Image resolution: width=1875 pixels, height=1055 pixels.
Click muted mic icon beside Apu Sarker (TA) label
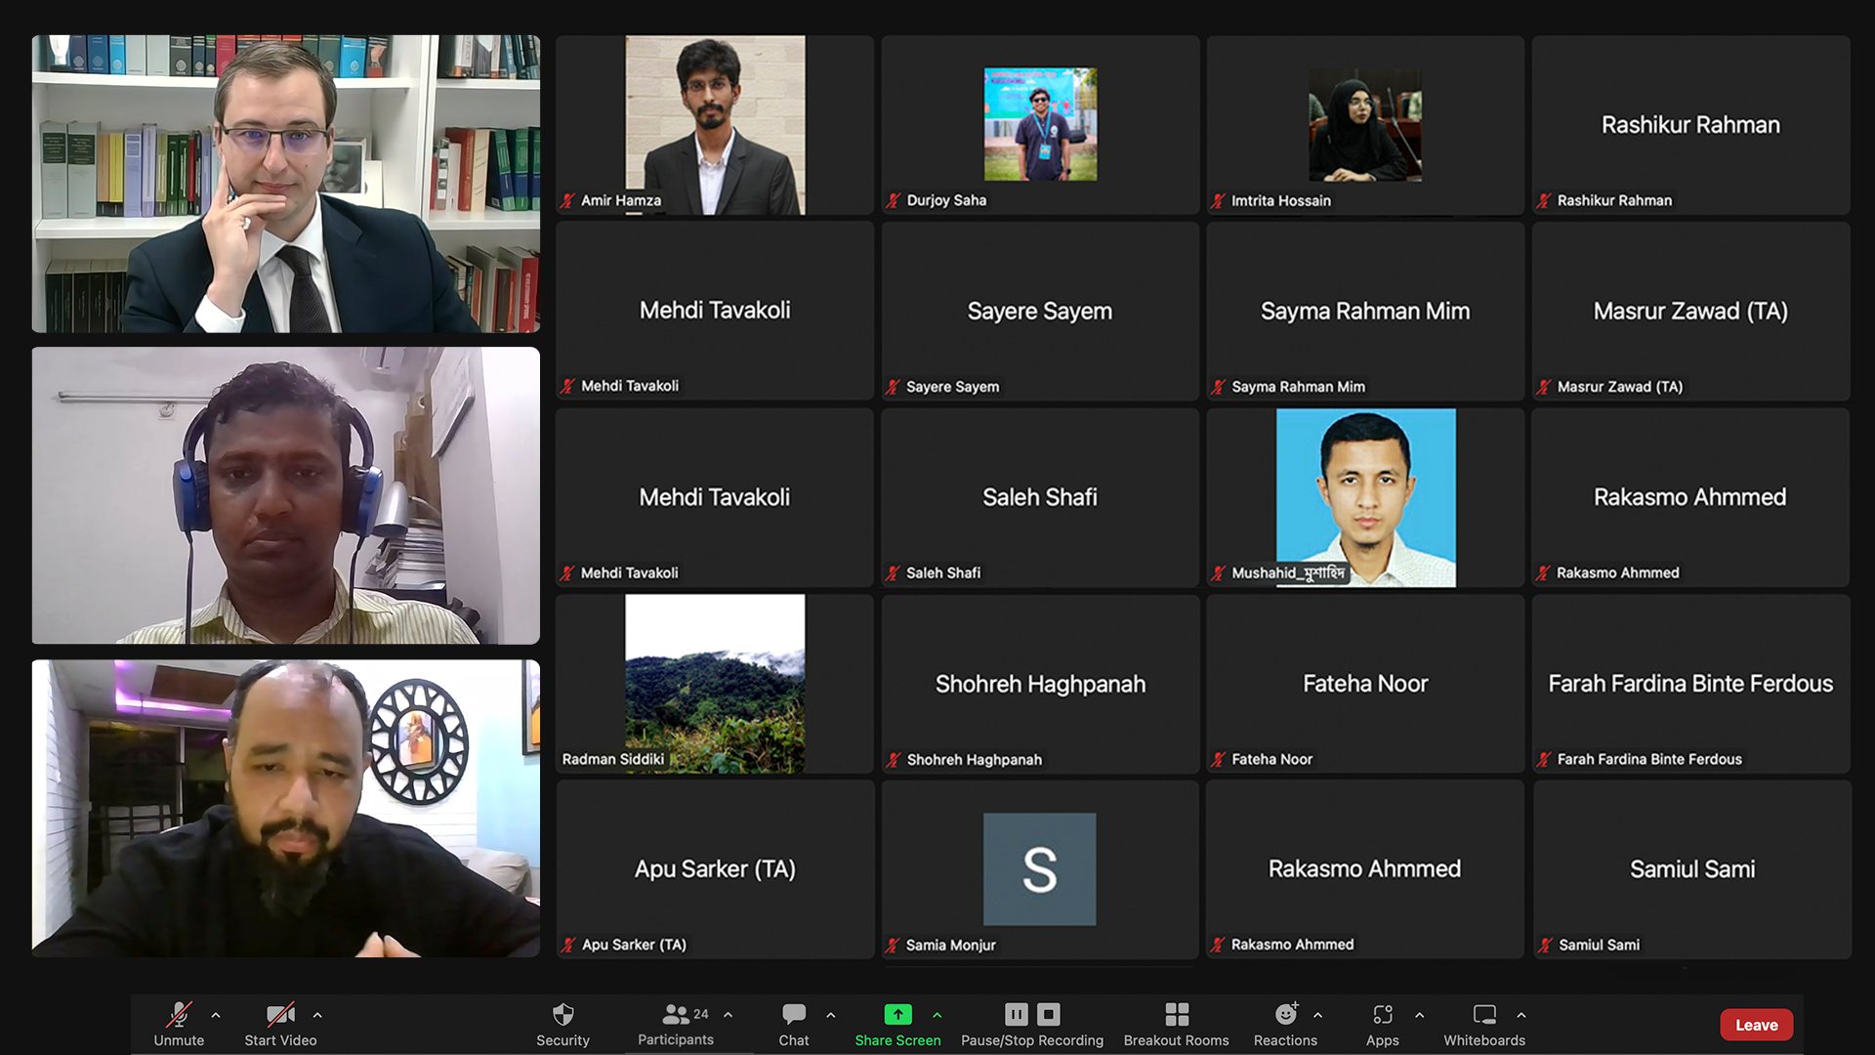(567, 946)
